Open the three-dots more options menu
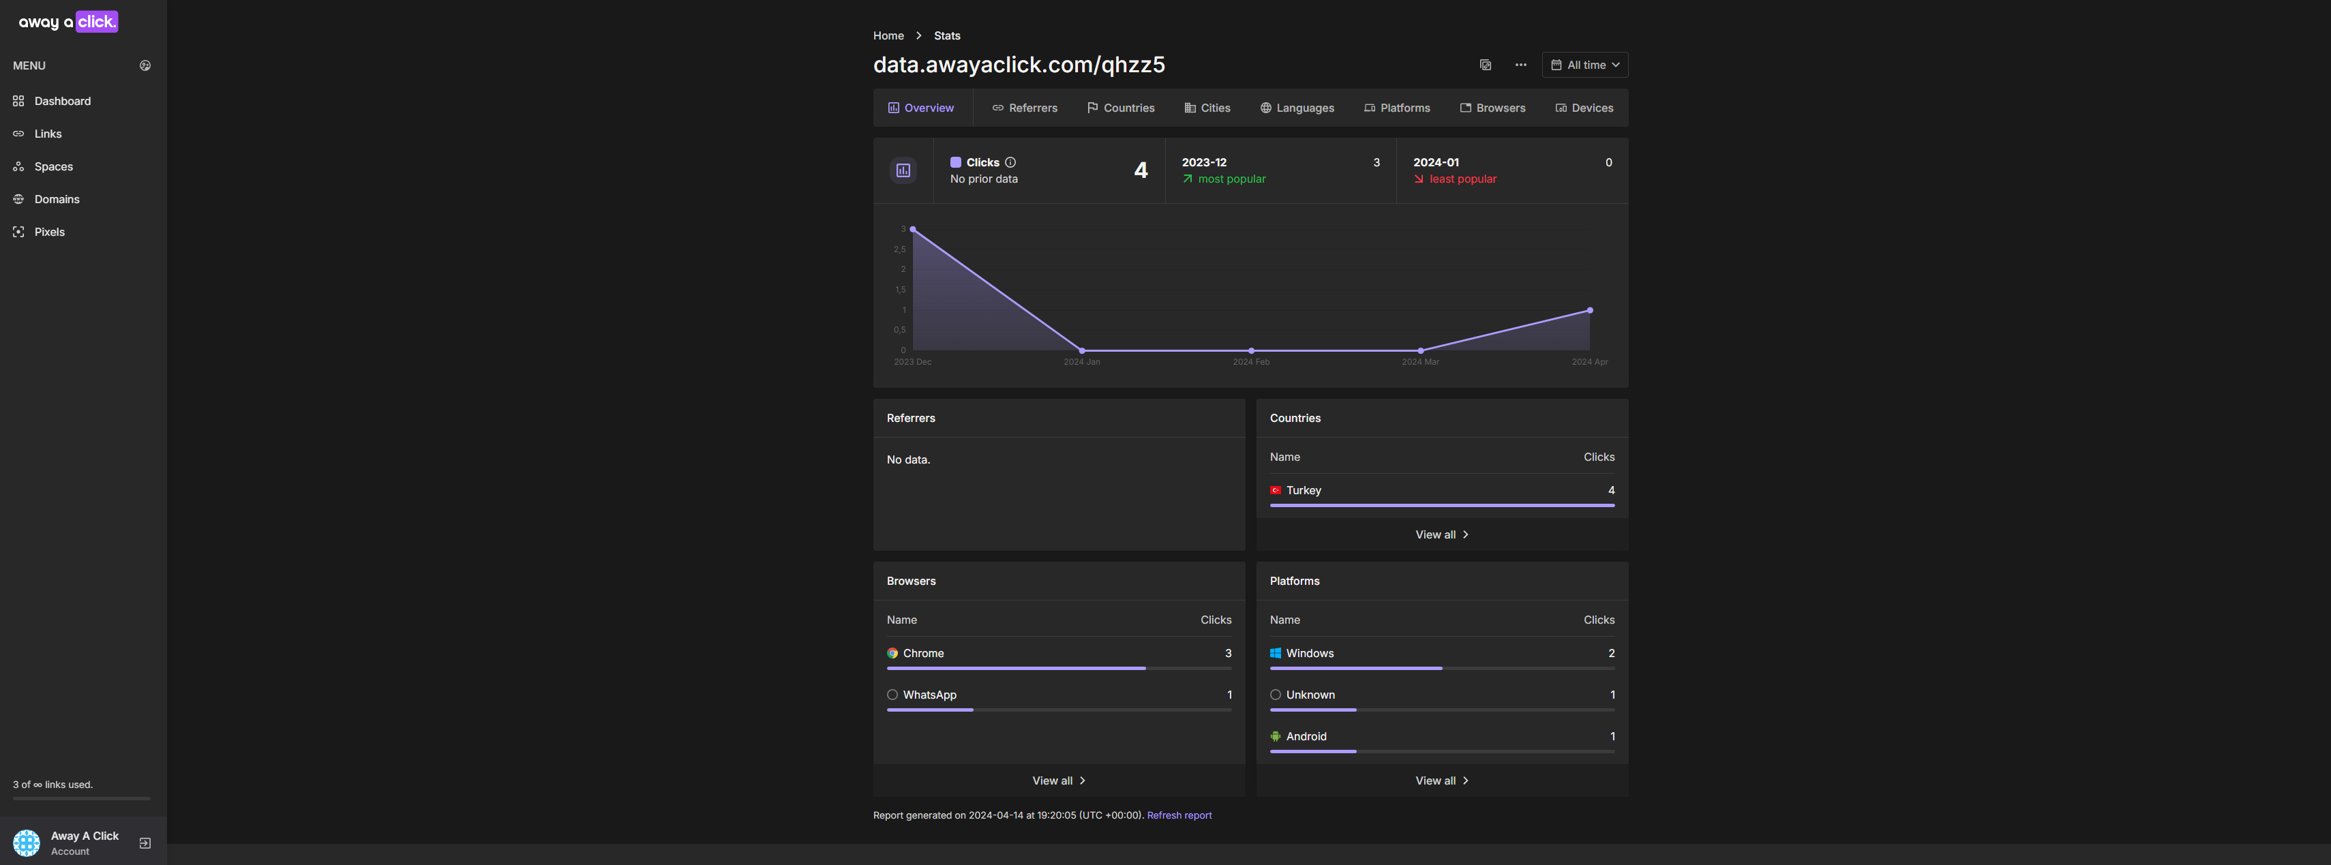Viewport: 2331px width, 865px height. [1520, 65]
